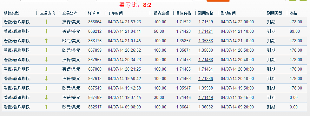Click the 盈亏比 8:2 label

click(x=135, y=5)
